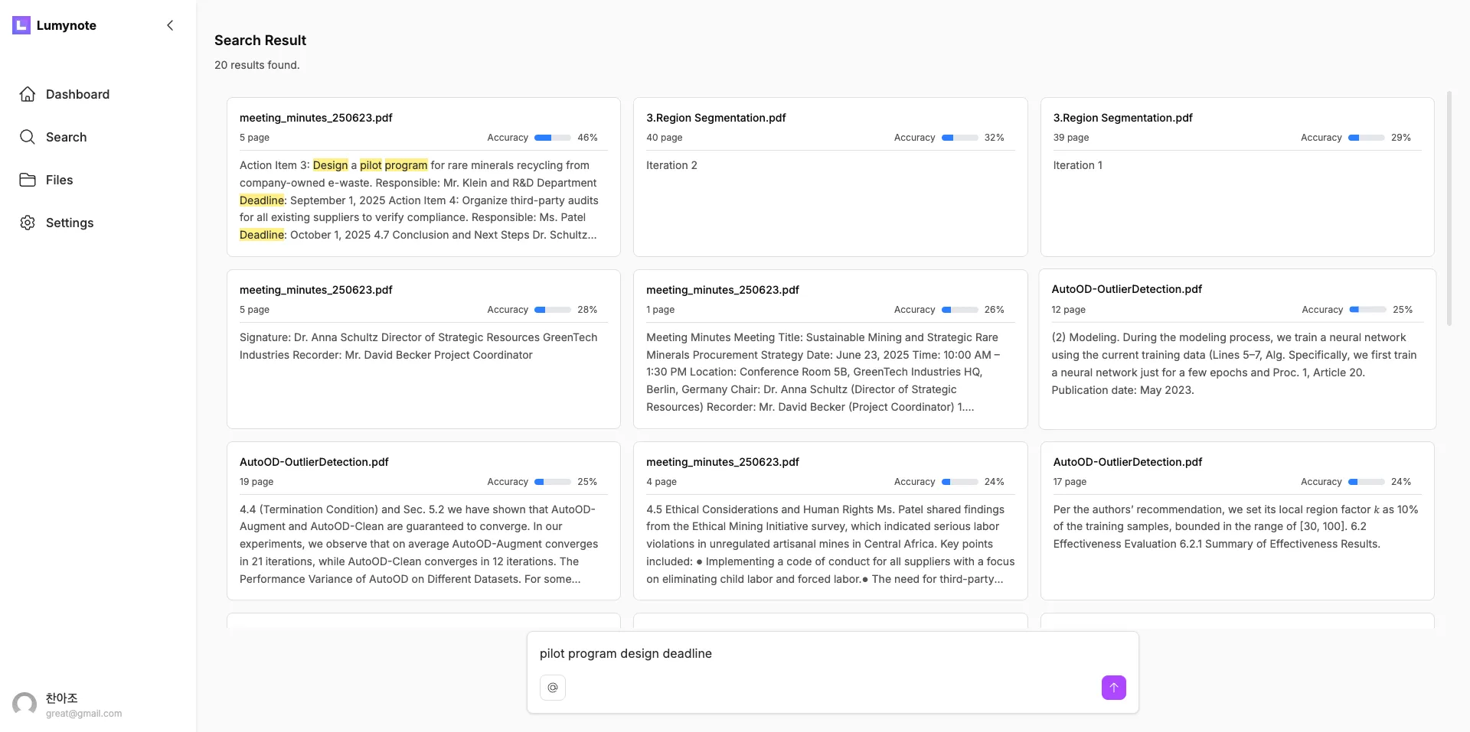Open the Files folder icon
Image resolution: width=1470 pixels, height=732 pixels.
28,180
